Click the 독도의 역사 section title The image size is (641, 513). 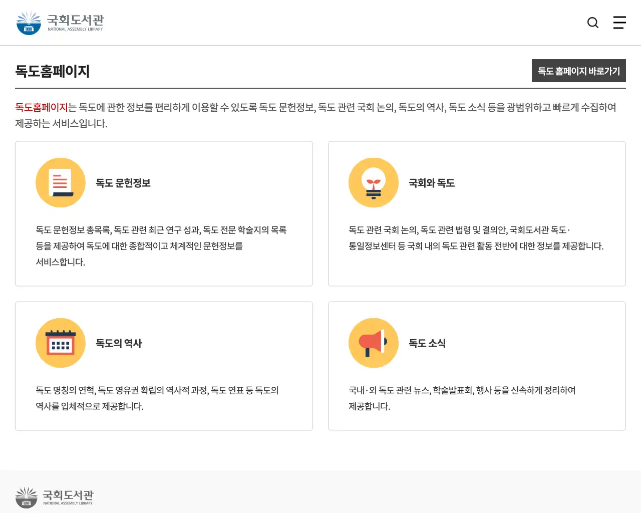119,343
